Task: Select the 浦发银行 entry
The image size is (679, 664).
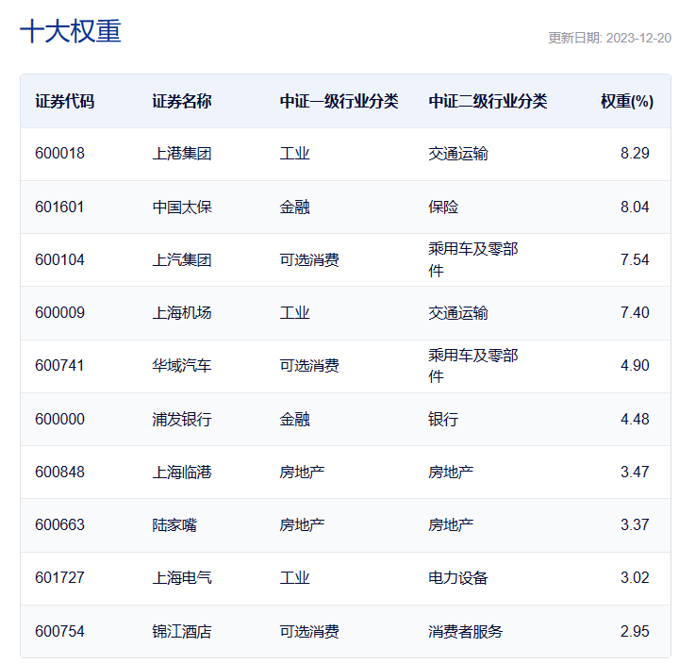Action: (x=181, y=419)
